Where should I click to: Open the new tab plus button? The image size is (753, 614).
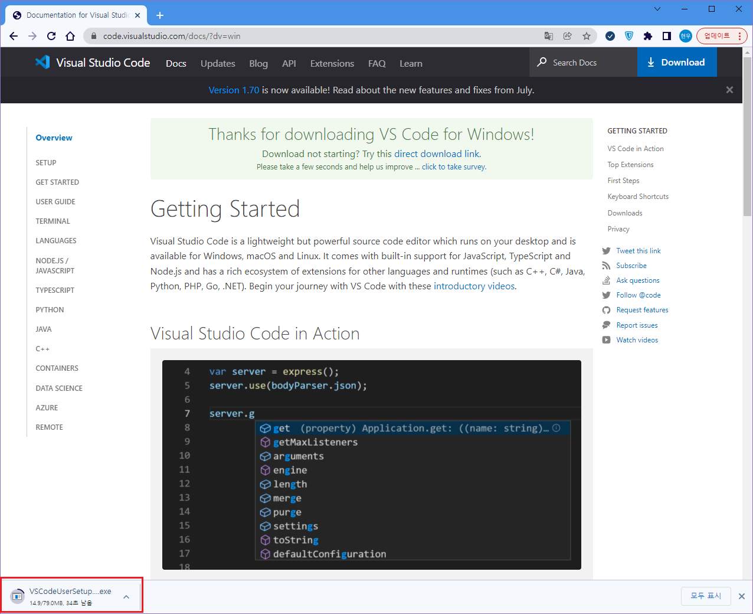[160, 15]
